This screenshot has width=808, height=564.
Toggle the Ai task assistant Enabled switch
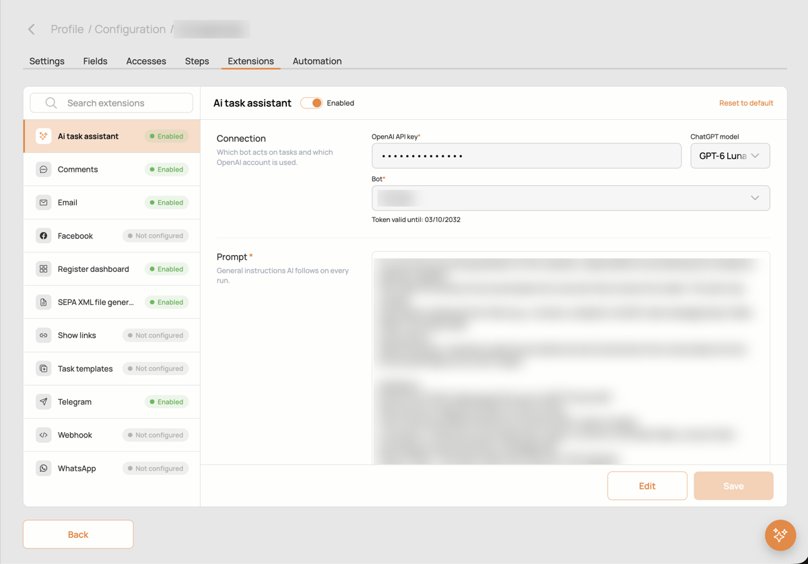(x=311, y=103)
